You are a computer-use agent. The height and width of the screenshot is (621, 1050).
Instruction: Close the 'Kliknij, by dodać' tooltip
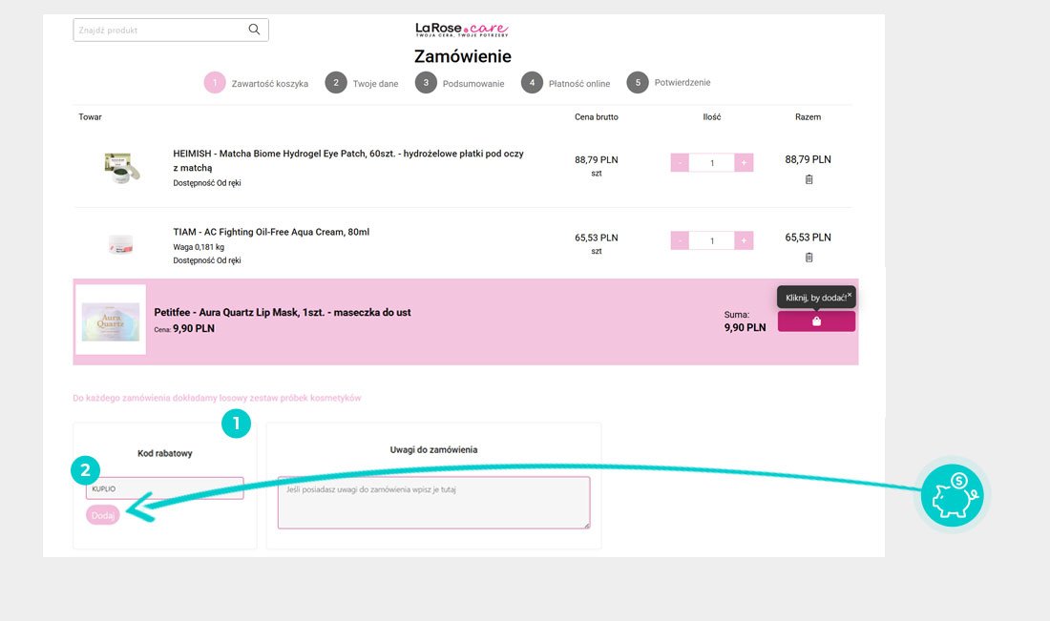849,295
